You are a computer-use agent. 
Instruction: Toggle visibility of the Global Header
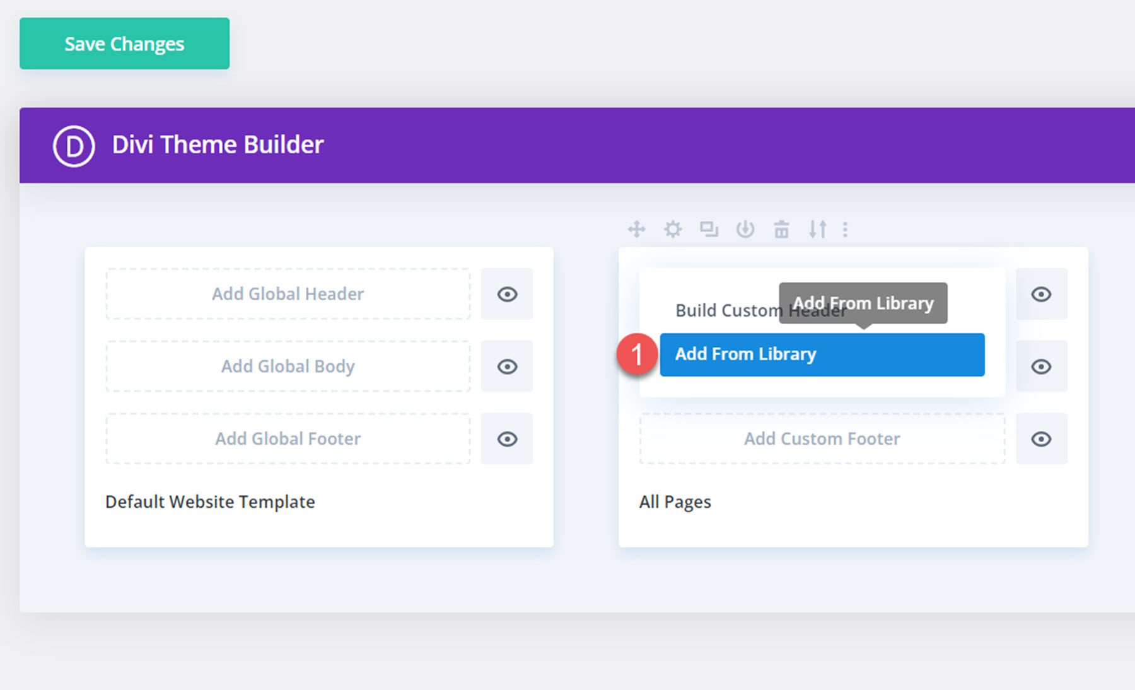tap(507, 294)
